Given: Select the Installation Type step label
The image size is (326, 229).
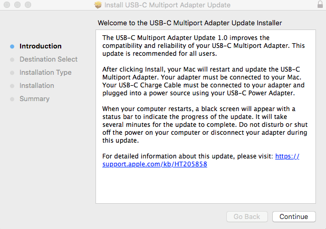Looking at the screenshot, I should 45,73.
